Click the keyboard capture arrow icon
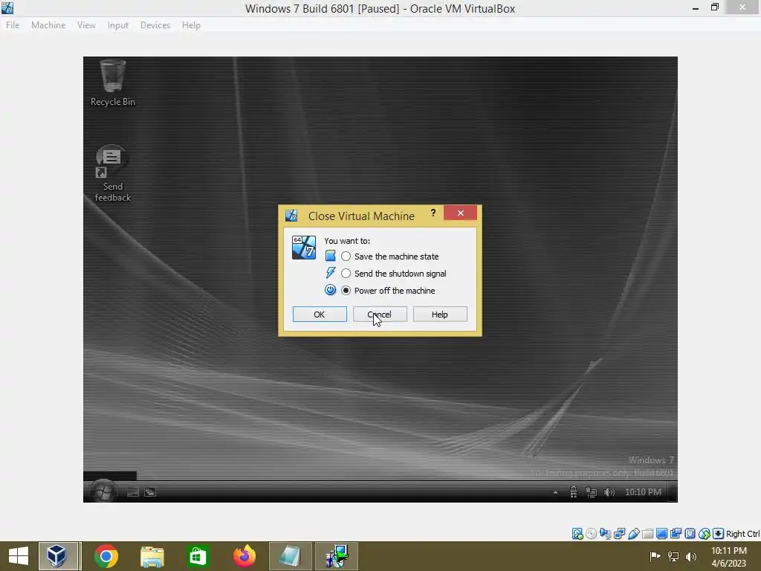This screenshot has height=571, width=761. 719,534
